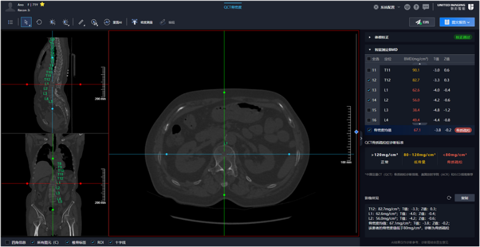Toggle the mean bone density checkbox
480x247 pixels.
(x=369, y=130)
